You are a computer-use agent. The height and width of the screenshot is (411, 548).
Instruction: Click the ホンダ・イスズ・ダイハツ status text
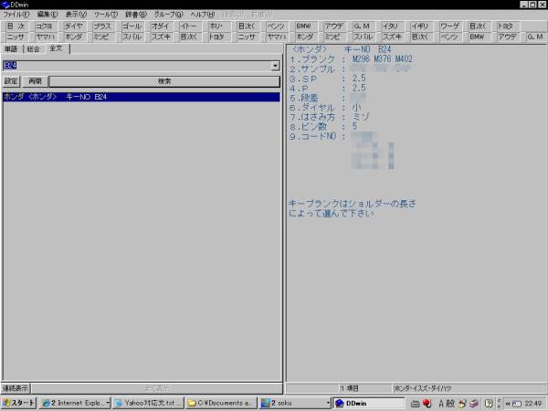click(x=423, y=388)
